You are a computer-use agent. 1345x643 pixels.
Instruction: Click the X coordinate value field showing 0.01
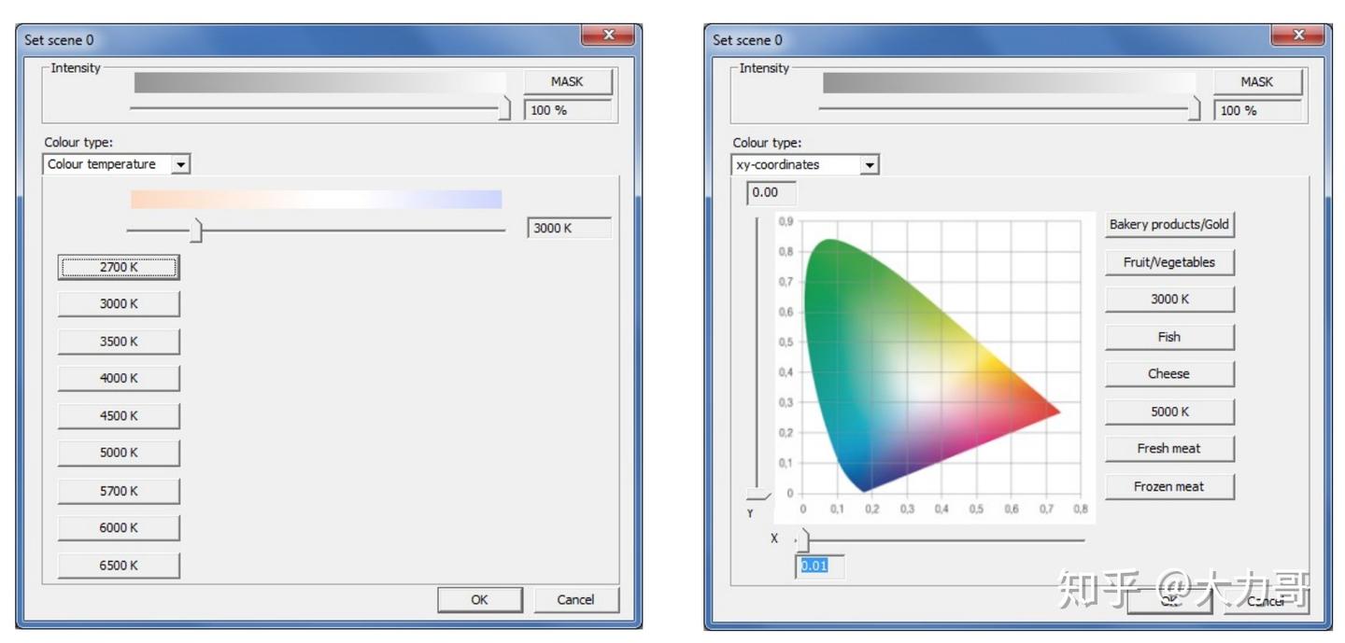[819, 566]
